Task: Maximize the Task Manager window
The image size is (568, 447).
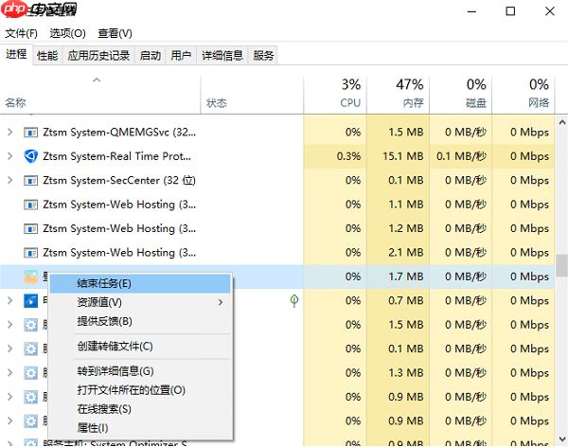Action: coord(510,11)
